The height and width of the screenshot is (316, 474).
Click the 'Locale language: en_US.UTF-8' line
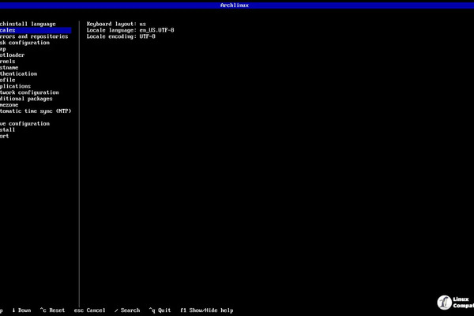click(x=130, y=30)
